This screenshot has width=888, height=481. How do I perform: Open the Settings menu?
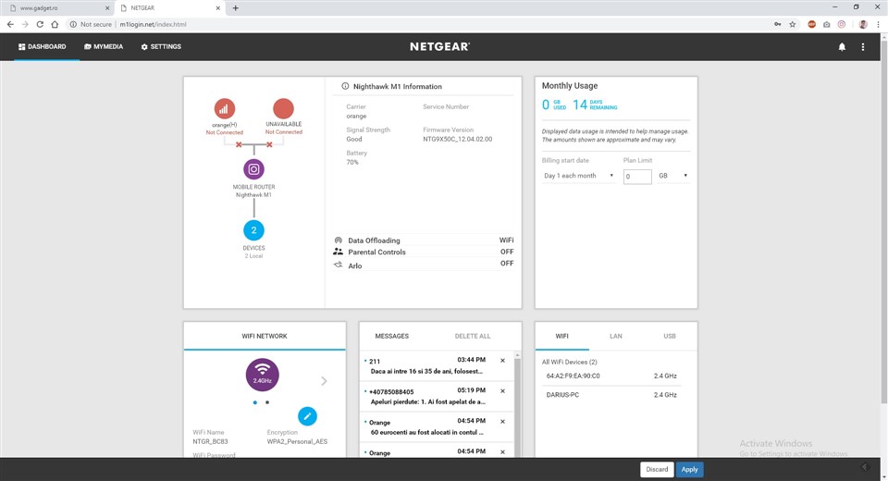point(161,47)
